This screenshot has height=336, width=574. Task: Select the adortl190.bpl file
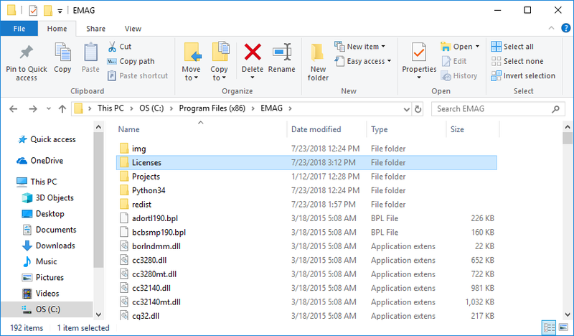[x=306, y=218]
